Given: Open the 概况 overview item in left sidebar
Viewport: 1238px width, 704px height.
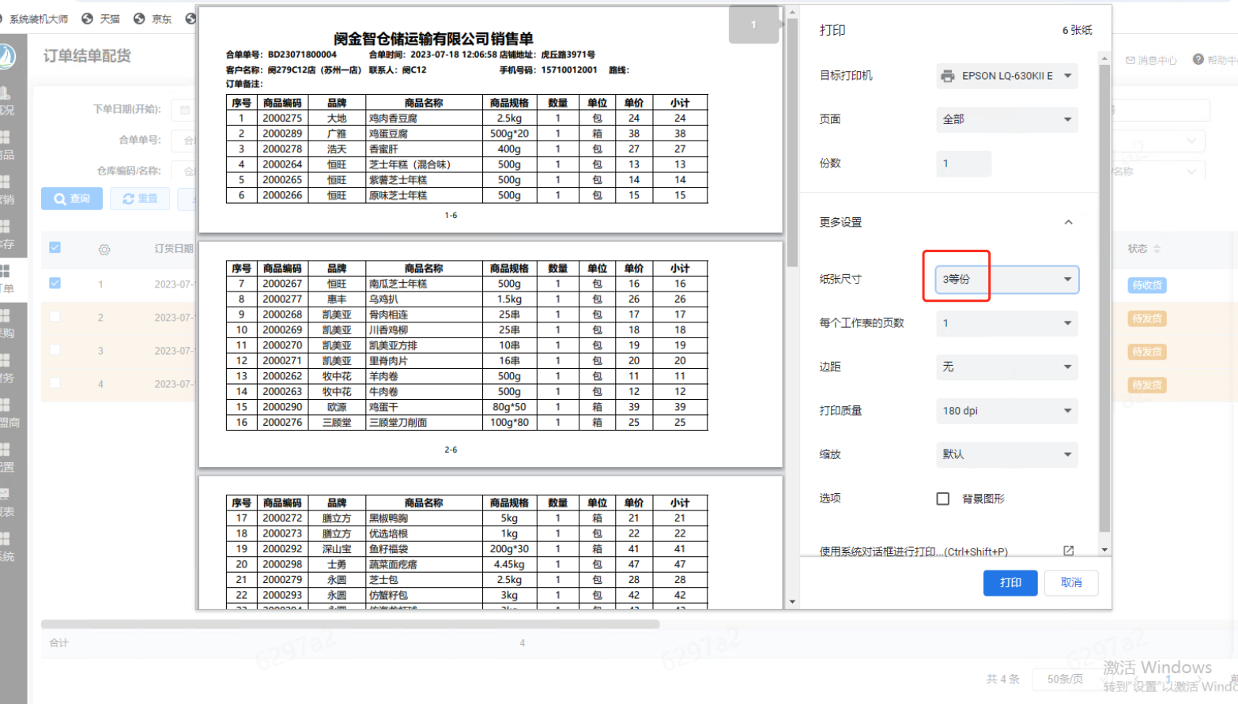Looking at the screenshot, I should click(x=6, y=102).
